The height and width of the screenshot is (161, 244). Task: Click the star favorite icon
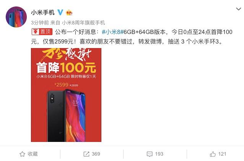click(22, 154)
